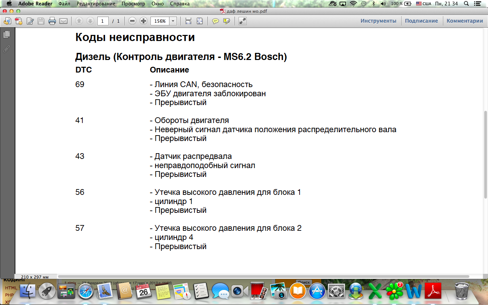Click text 'ЭБУ двигателя заблокирован'

[210, 94]
